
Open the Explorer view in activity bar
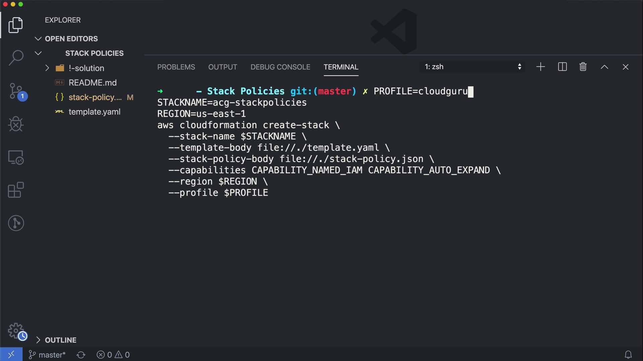[15, 25]
